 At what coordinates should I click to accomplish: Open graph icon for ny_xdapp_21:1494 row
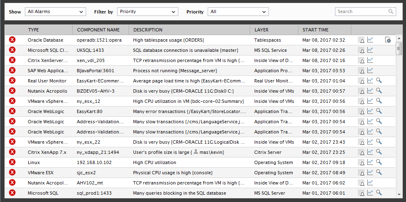pos(370,152)
